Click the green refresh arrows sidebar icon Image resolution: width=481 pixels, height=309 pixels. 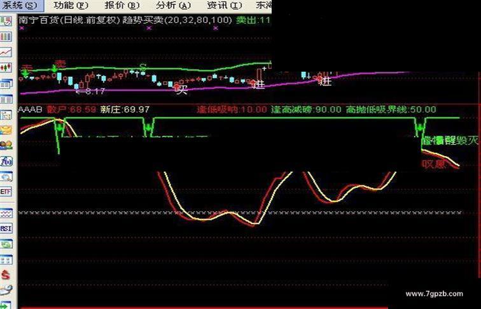click(x=6, y=244)
